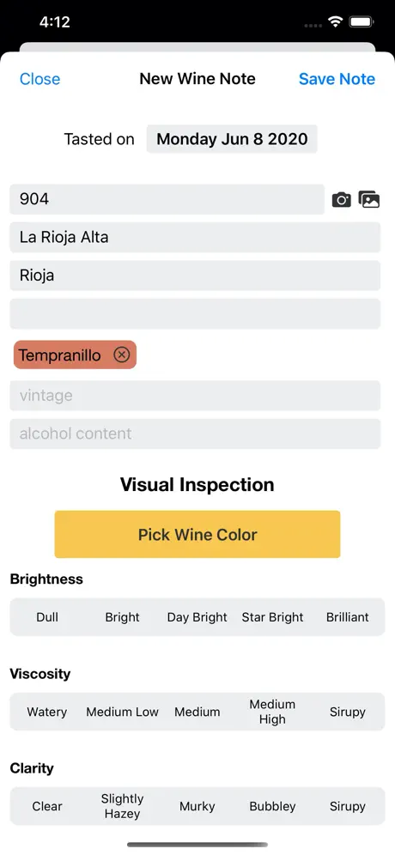The image size is (395, 855).
Task: Select Dull brightness option
Action: (x=47, y=617)
